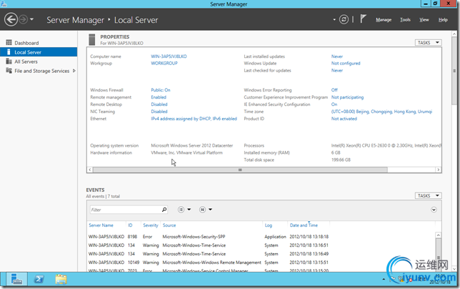Click the All Servers icon
This screenshot has height=289, width=460.
click(9, 62)
